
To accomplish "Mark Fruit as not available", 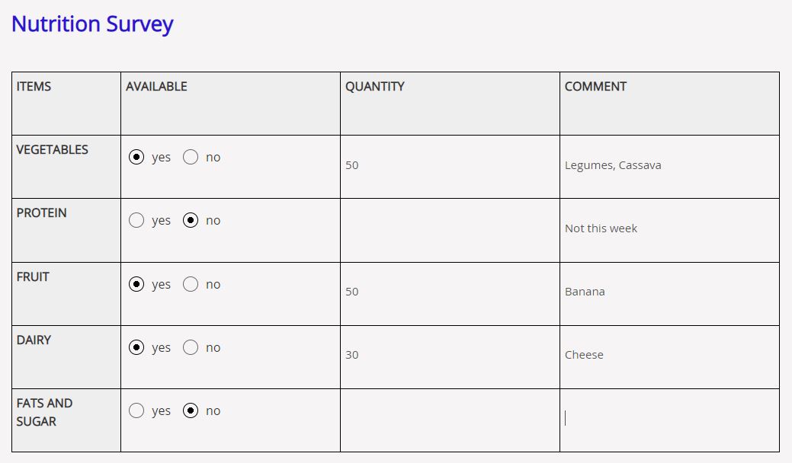I will click(x=191, y=284).
